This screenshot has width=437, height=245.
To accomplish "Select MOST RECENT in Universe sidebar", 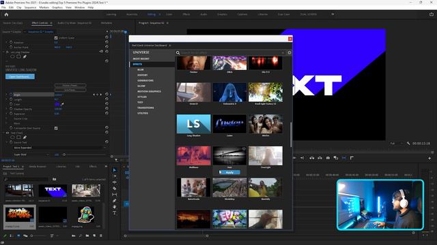I will [x=141, y=59].
